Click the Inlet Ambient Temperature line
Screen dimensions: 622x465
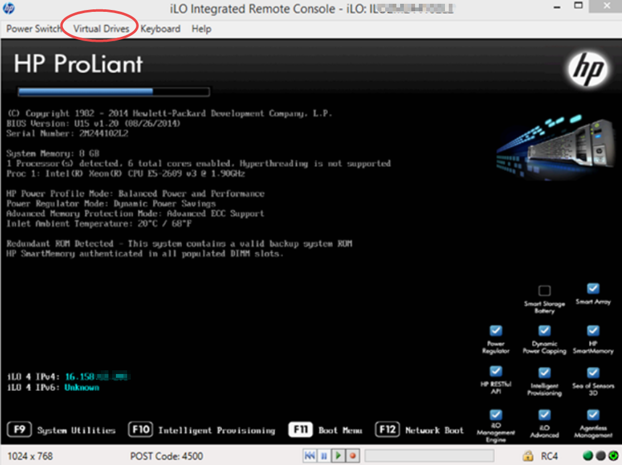point(99,223)
